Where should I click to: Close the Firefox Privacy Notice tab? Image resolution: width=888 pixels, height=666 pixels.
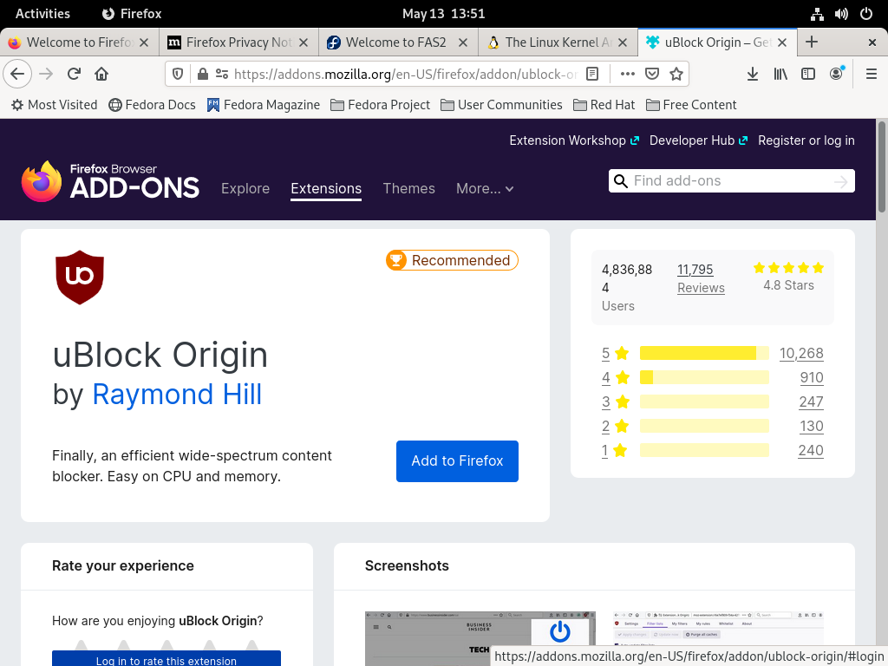304,42
